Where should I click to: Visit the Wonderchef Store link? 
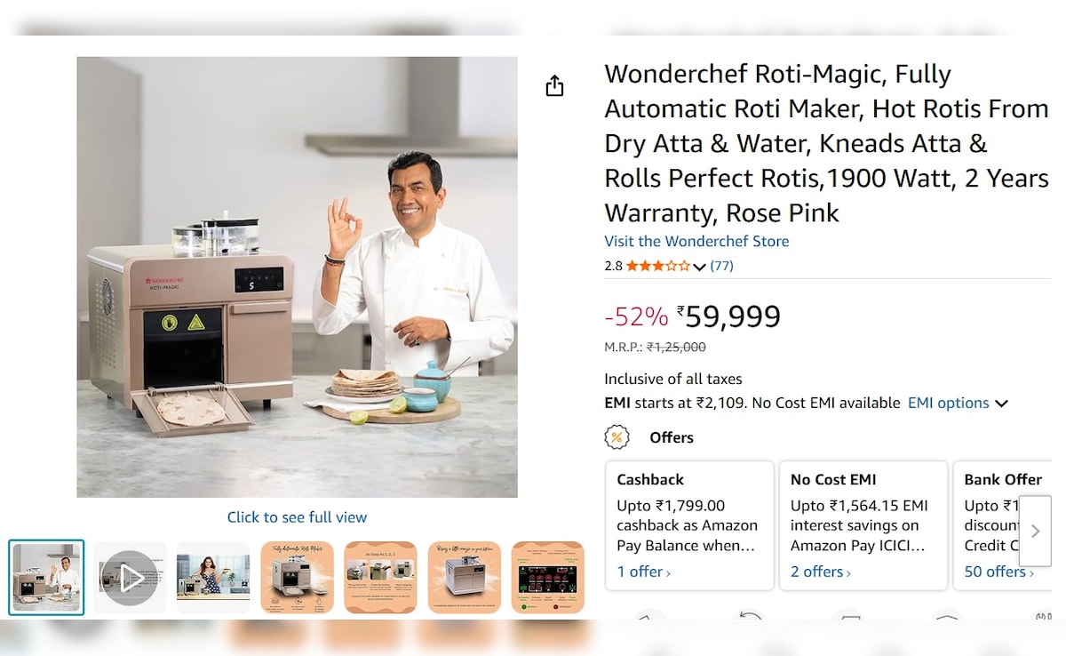click(696, 241)
